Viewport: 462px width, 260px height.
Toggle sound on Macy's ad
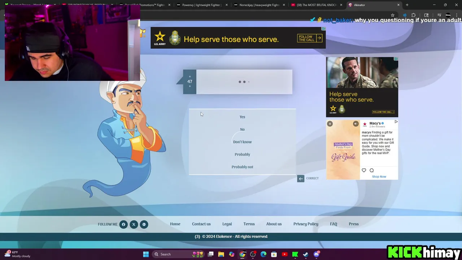[x=356, y=124]
